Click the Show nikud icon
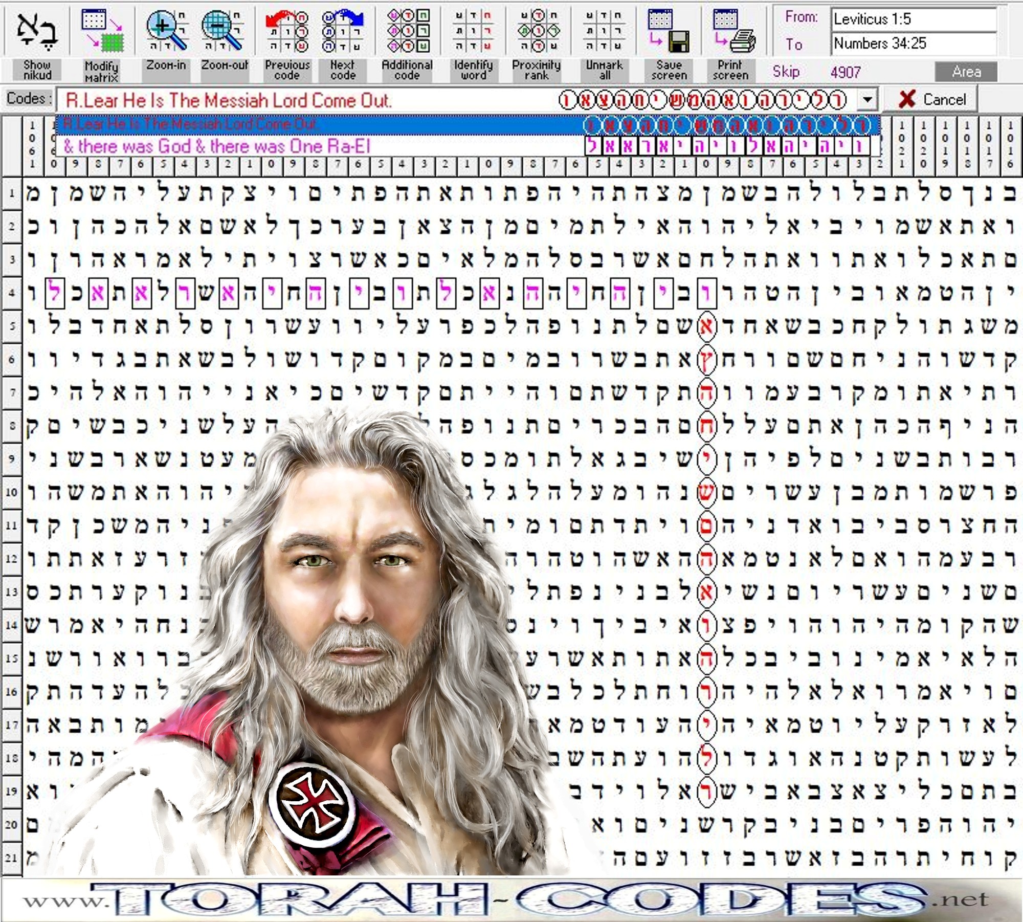 (x=37, y=31)
